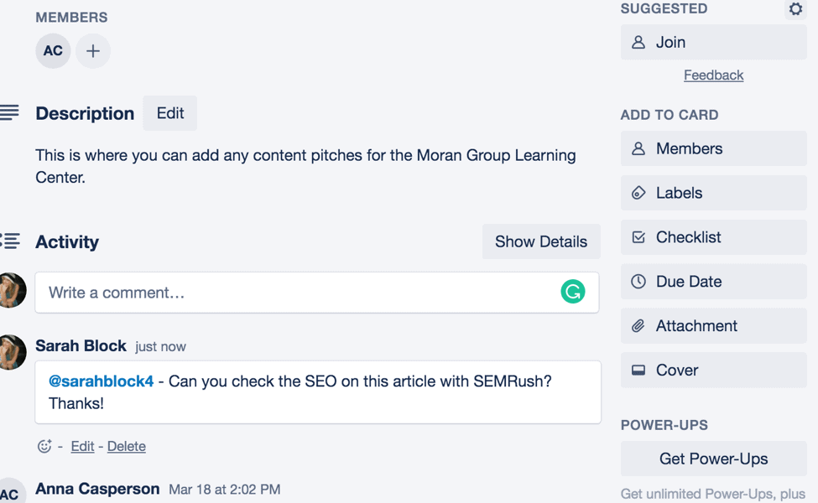
Task: Toggle Show Details in Activity
Action: (x=541, y=241)
